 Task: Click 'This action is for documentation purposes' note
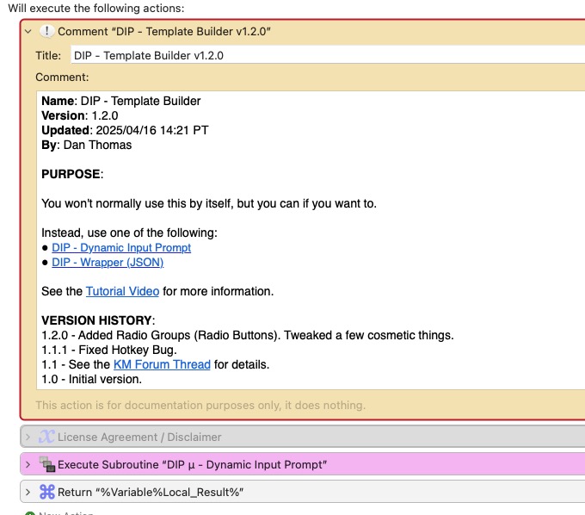tap(200, 406)
